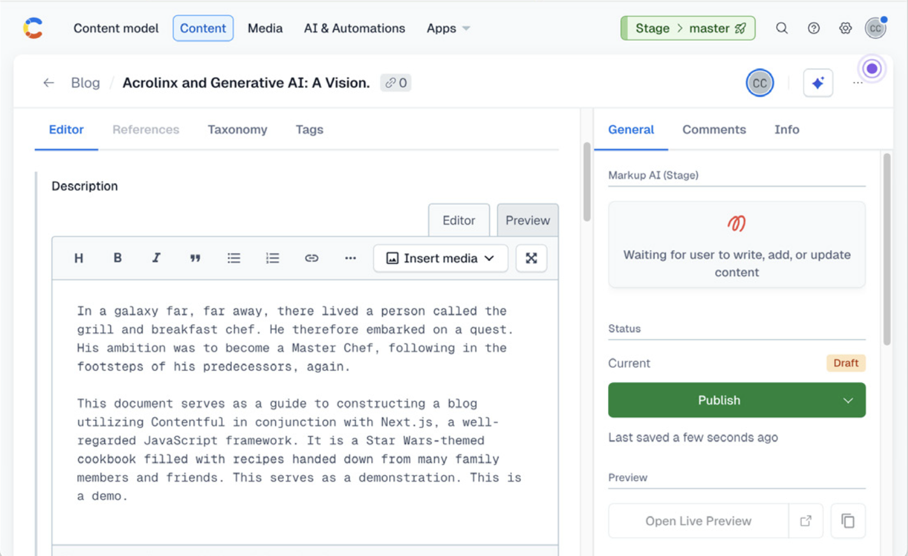908x556 pixels.
Task: Open search with the magnifier icon
Action: pyautogui.click(x=781, y=28)
